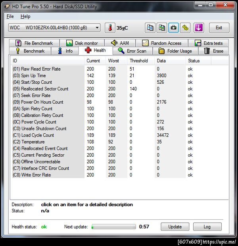238x246 pixels.
Task: Open options via gears icon
Action: tap(185, 28)
